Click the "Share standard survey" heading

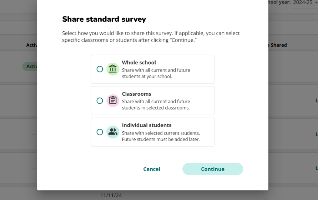pos(104,19)
